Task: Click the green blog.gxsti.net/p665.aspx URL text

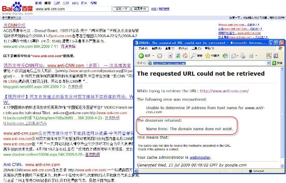Action: pos(35,86)
